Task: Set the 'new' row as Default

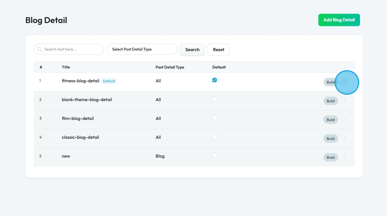Action: click(215, 155)
